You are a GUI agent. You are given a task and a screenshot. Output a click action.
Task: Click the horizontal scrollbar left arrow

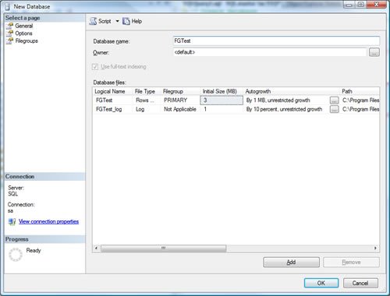(x=96, y=248)
